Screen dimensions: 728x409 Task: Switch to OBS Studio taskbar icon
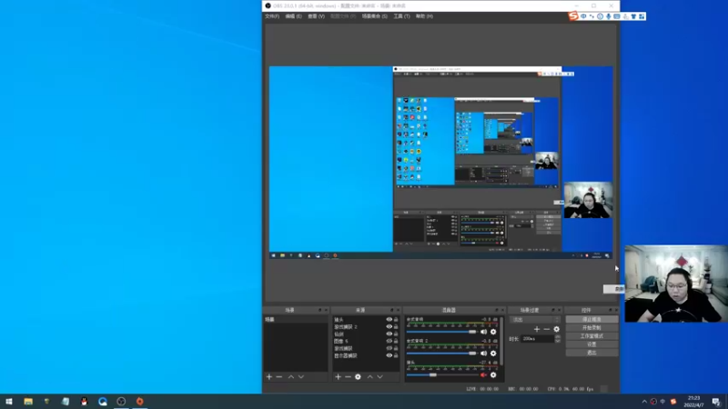[121, 402]
